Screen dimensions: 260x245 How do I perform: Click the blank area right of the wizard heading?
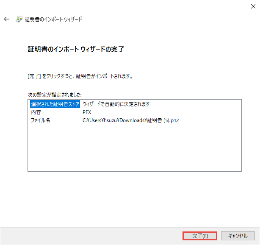tap(191, 50)
